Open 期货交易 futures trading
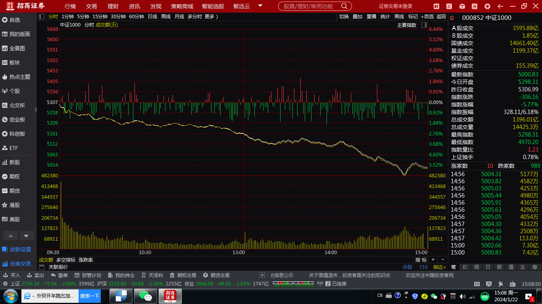The height and width of the screenshot is (304, 542). tap(216, 275)
